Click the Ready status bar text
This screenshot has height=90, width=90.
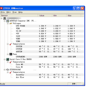point(2,84)
